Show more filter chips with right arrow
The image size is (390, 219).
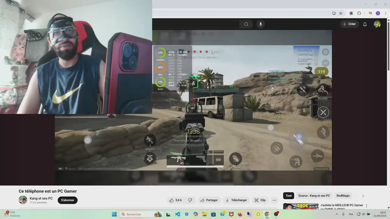click(x=363, y=196)
